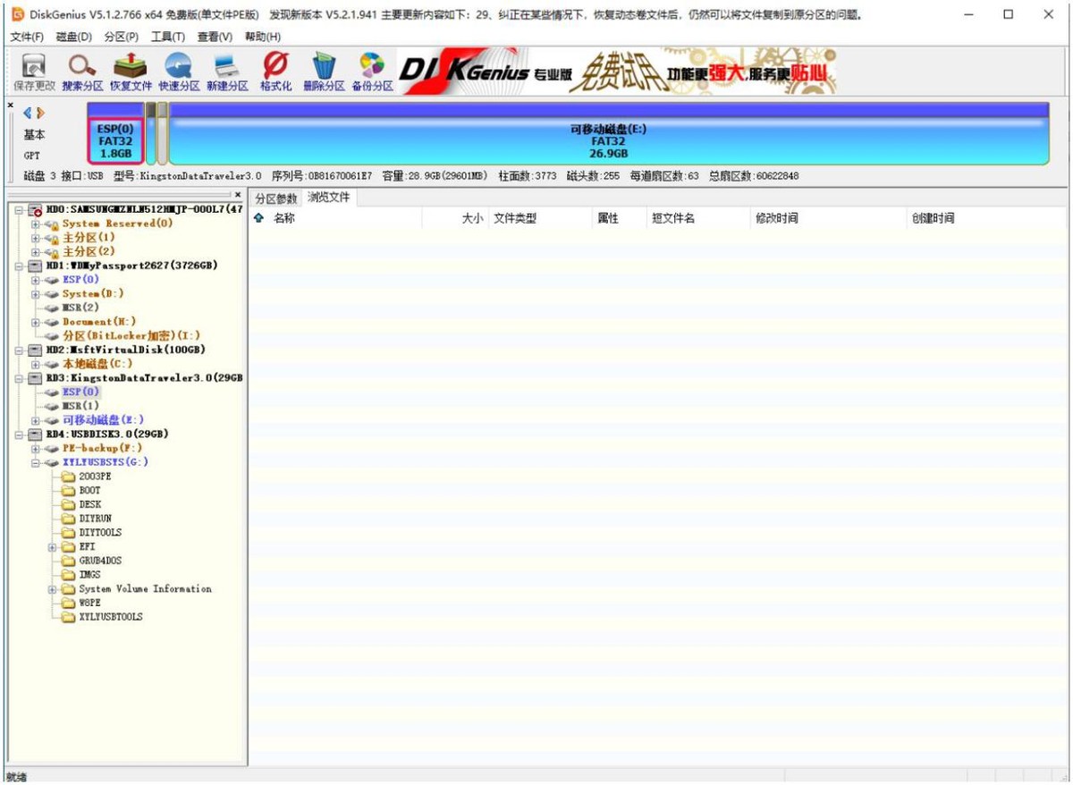This screenshot has width=1073, height=785.
Task: Open the Recover Files (恢复文件) tool
Action: click(x=131, y=72)
